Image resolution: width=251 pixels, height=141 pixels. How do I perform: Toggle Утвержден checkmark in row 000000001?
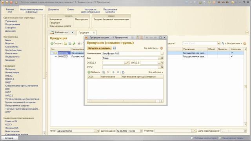232,56
